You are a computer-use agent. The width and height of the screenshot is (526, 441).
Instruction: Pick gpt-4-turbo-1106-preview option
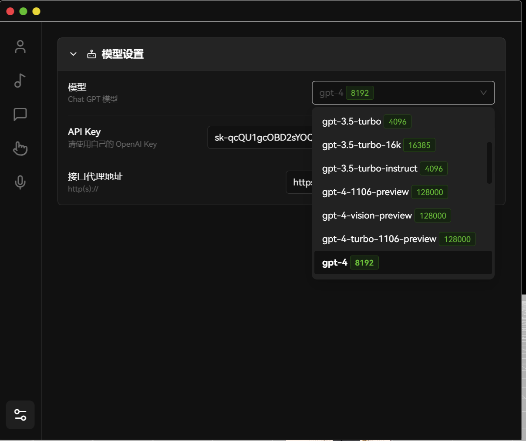(x=403, y=239)
